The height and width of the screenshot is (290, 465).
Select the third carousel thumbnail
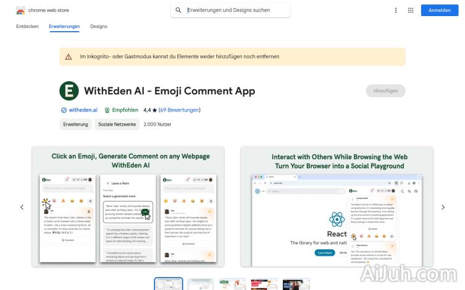coord(232,284)
